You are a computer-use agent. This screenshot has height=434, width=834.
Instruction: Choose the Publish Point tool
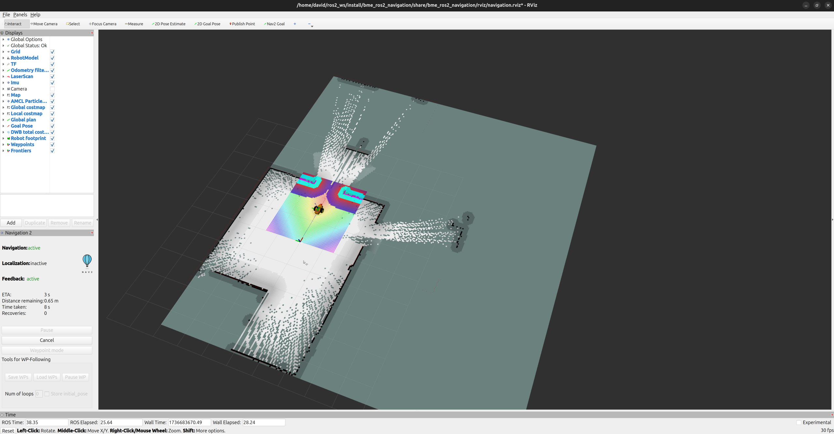pos(242,24)
